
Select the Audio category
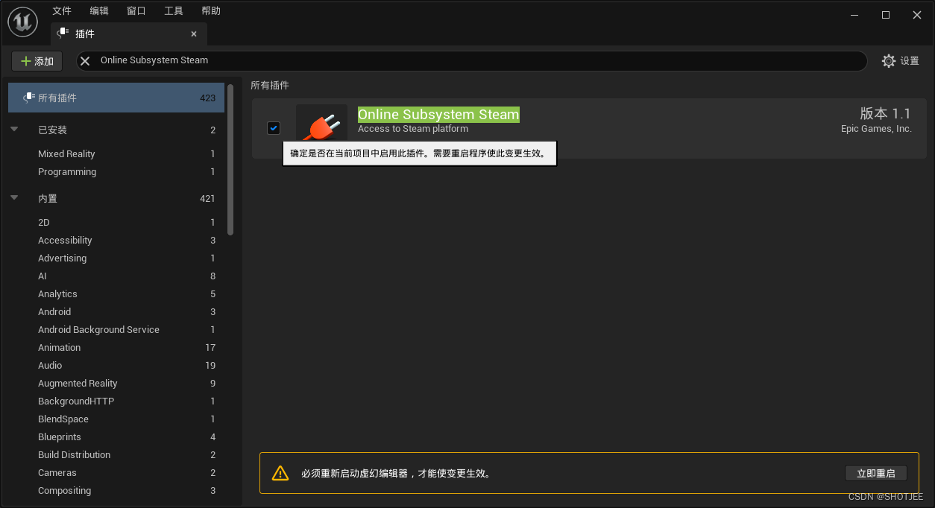(x=116, y=365)
